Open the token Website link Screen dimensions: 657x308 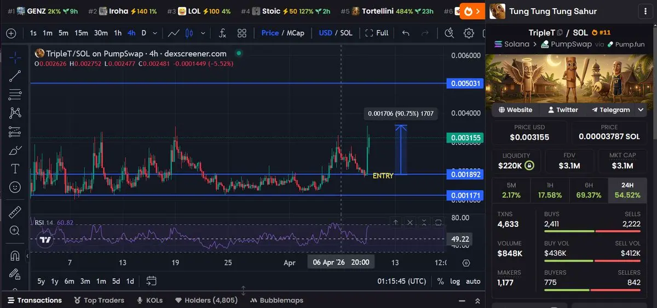[x=515, y=110]
